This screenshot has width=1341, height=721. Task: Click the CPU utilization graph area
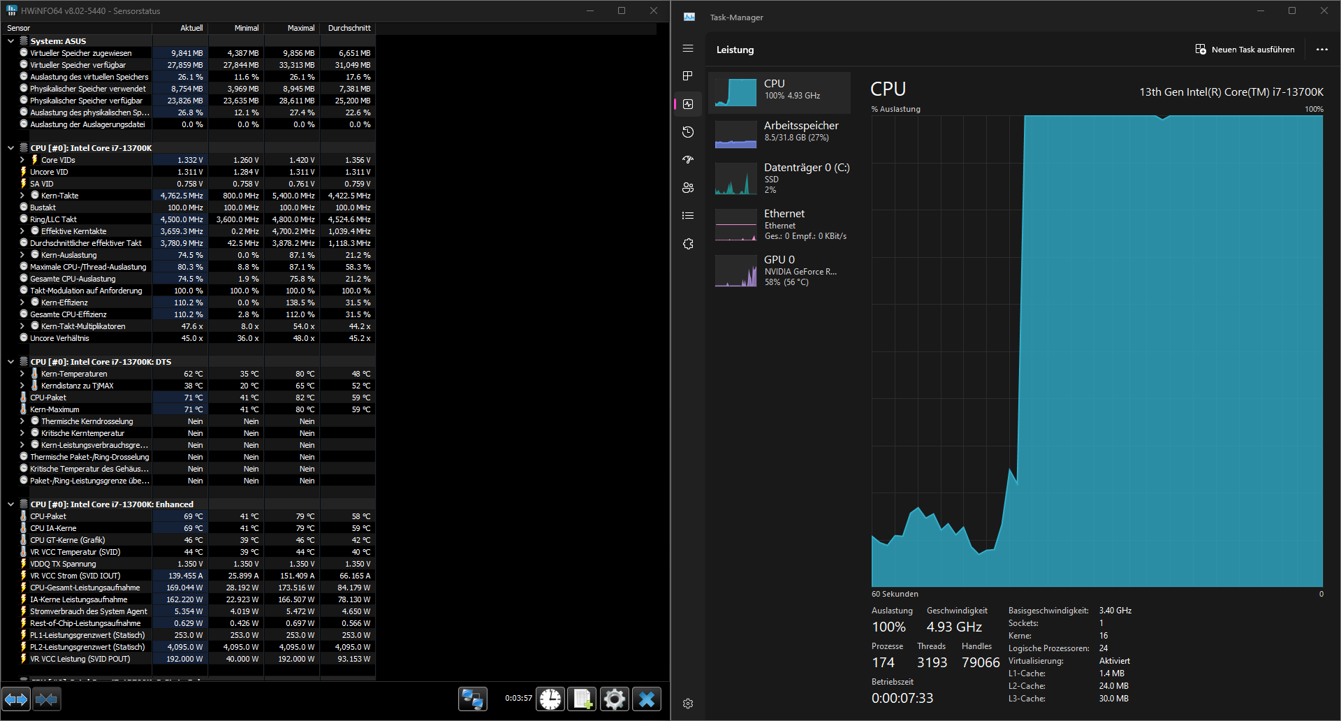click(x=1097, y=351)
